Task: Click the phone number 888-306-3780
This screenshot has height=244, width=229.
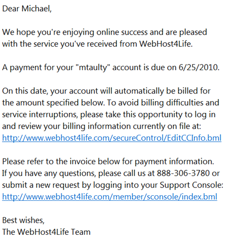Action: pyautogui.click(x=183, y=173)
